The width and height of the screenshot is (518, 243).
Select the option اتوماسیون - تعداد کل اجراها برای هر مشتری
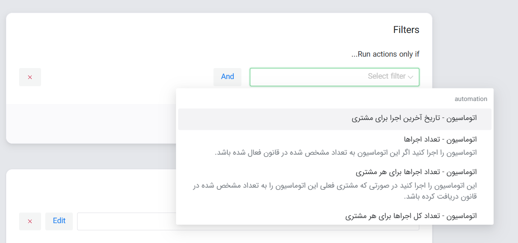pyautogui.click(x=335, y=216)
